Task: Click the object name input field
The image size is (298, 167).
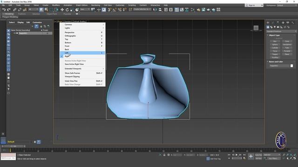Action: pyautogui.click(x=279, y=66)
